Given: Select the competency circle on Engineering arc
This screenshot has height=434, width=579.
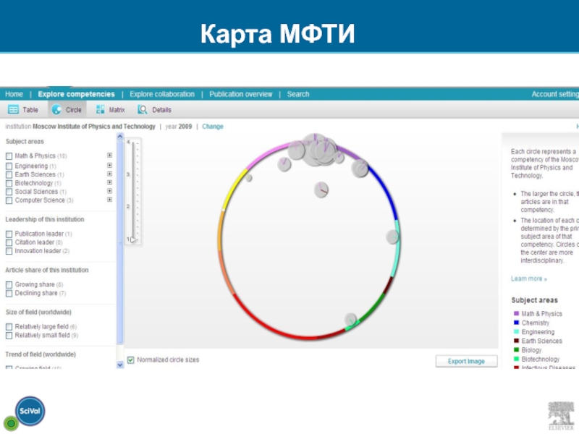Looking at the screenshot, I should (x=392, y=237).
